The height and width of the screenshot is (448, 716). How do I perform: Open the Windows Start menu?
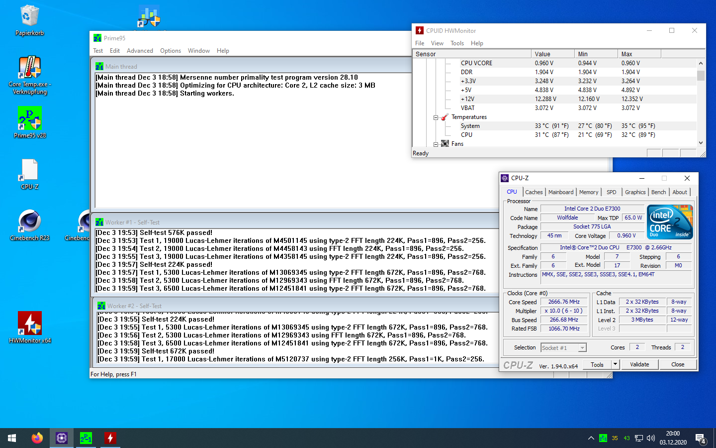click(x=12, y=438)
